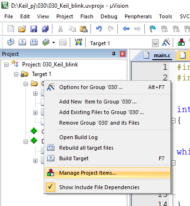The width and height of the screenshot is (190, 206).
Task: Click the Open file folder icon
Action: point(22,29)
